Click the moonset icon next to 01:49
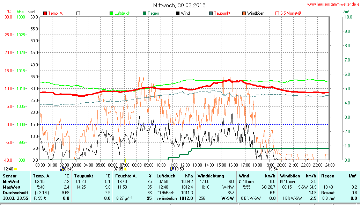361x205 pixels. click(62, 169)
